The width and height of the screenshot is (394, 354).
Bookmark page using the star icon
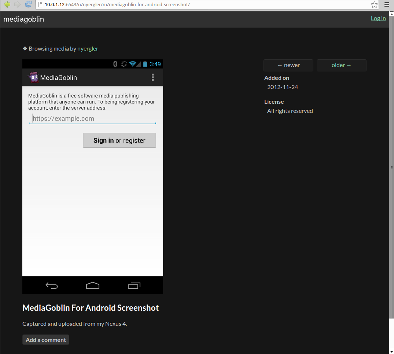(x=374, y=5)
